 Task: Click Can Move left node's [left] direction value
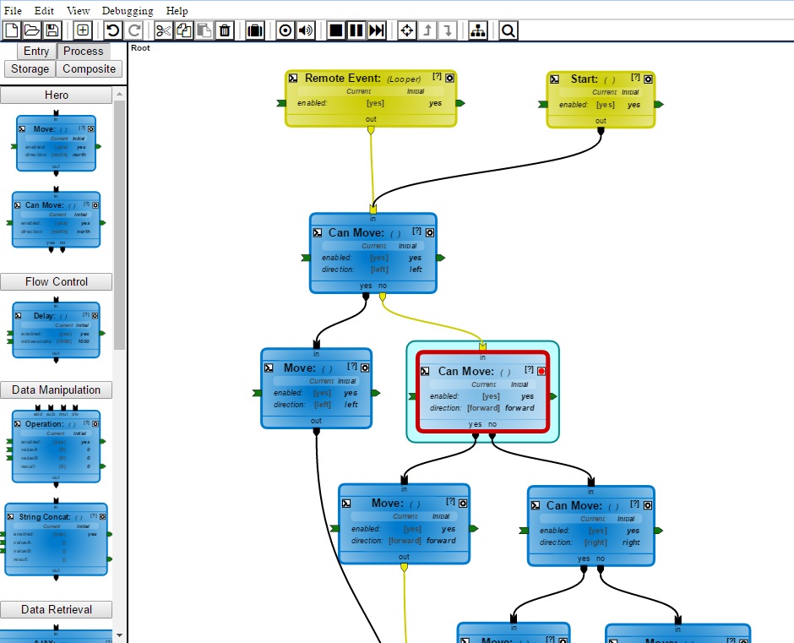[379, 270]
